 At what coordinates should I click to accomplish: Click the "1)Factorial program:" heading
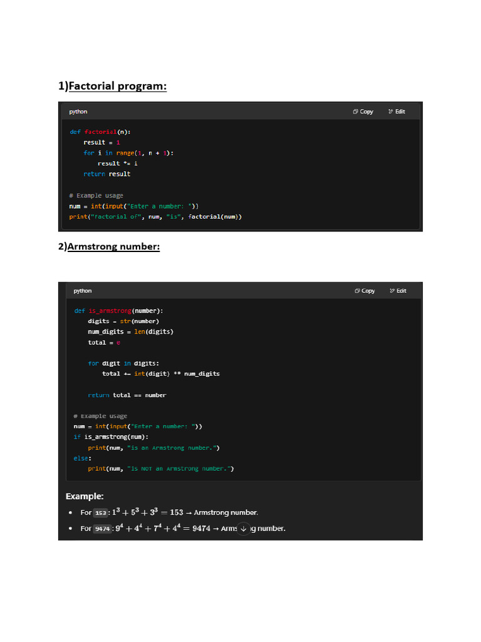pyautogui.click(x=113, y=86)
